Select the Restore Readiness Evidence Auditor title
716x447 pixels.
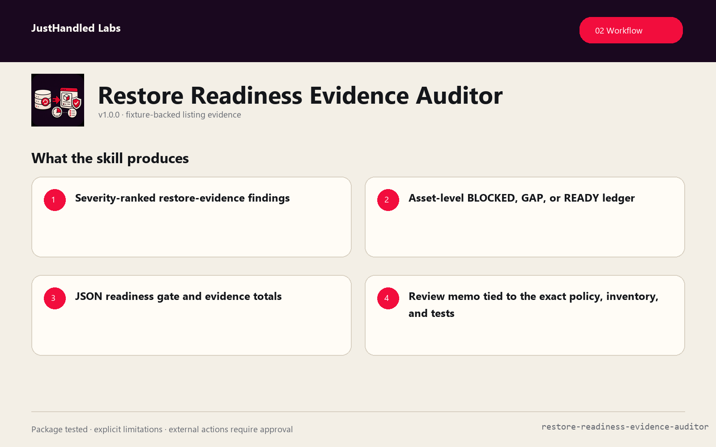[300, 96]
